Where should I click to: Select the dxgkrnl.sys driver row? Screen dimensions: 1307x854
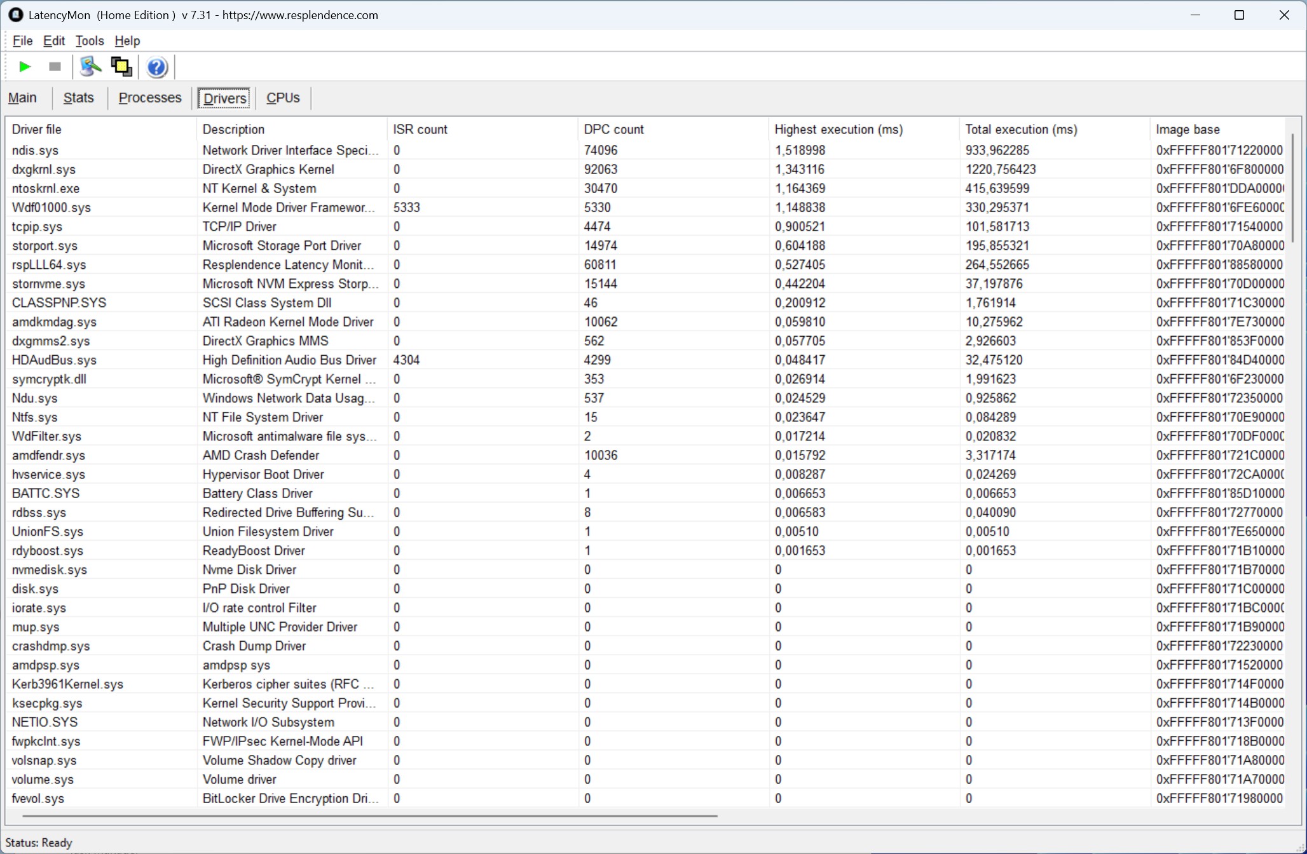point(44,170)
